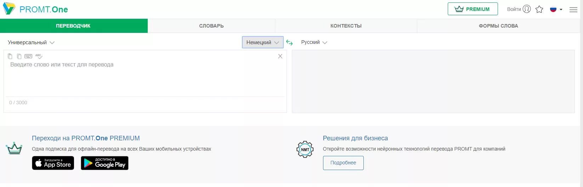This screenshot has width=583, height=187.
Task: Open the virtual keyboard icon
Action: click(28, 56)
